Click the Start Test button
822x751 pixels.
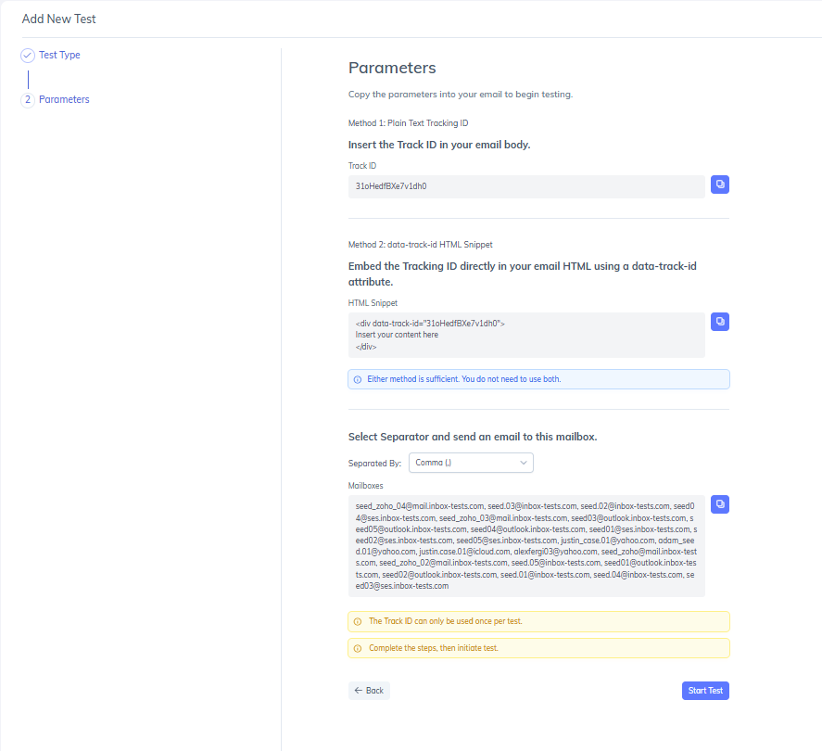click(x=705, y=691)
